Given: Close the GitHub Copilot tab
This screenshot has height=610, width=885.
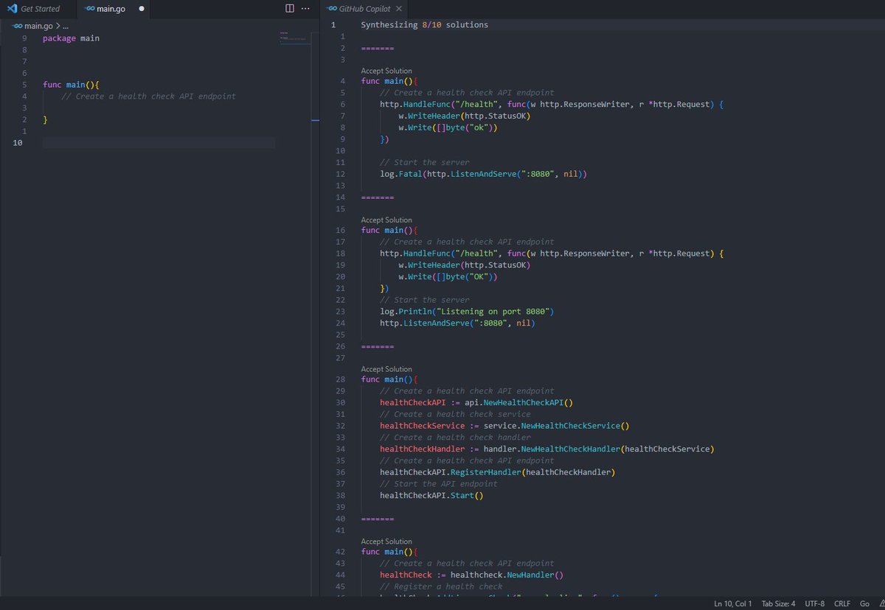Looking at the screenshot, I should click(399, 9).
